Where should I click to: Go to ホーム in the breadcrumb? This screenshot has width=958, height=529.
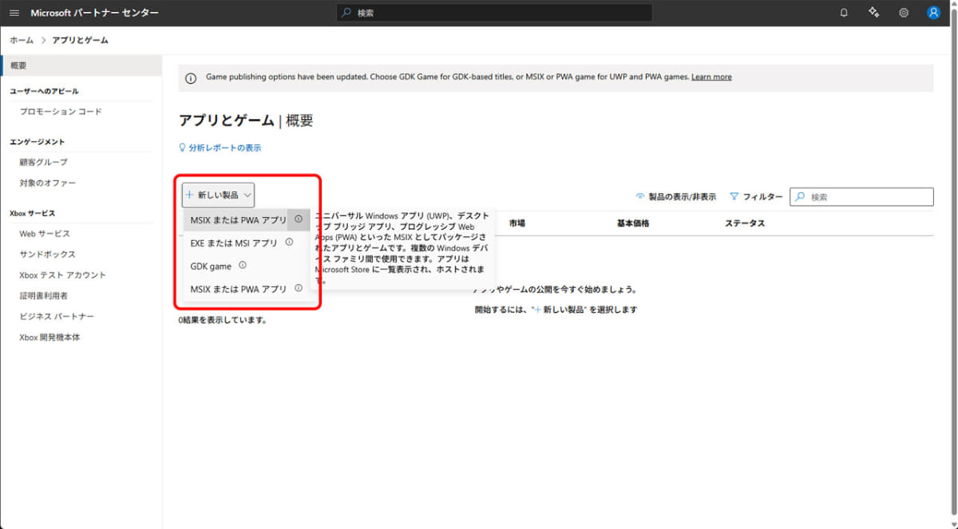coord(22,40)
